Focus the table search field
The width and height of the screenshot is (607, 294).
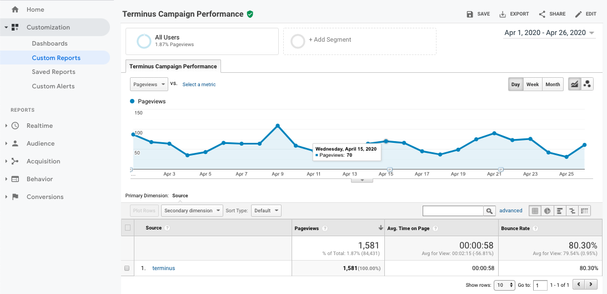[x=453, y=211]
